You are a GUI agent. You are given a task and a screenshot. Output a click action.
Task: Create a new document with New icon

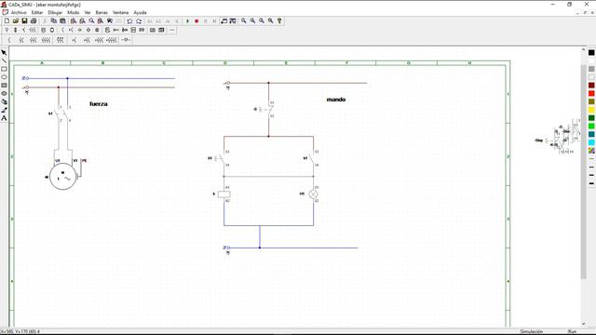(7, 20)
